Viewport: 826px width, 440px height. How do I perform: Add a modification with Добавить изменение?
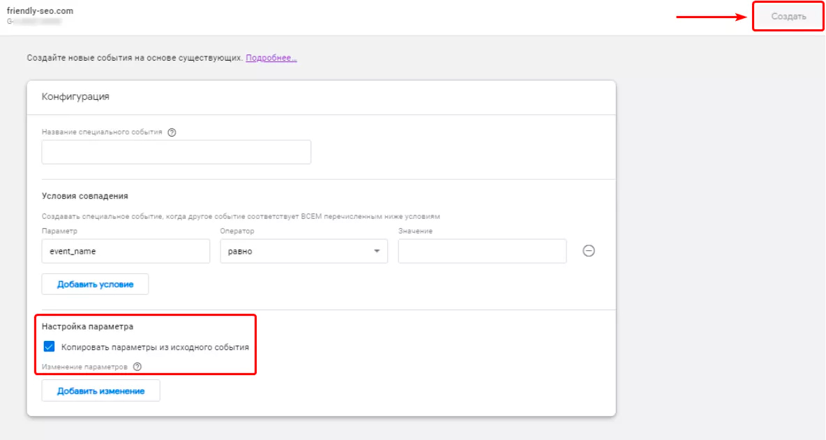(x=101, y=391)
